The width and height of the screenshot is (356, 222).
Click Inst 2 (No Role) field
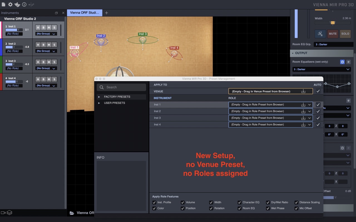click(x=14, y=51)
